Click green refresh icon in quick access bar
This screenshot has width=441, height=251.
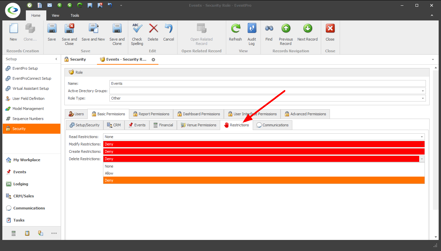point(80,5)
